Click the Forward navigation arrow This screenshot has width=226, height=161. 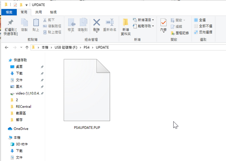click(14, 47)
